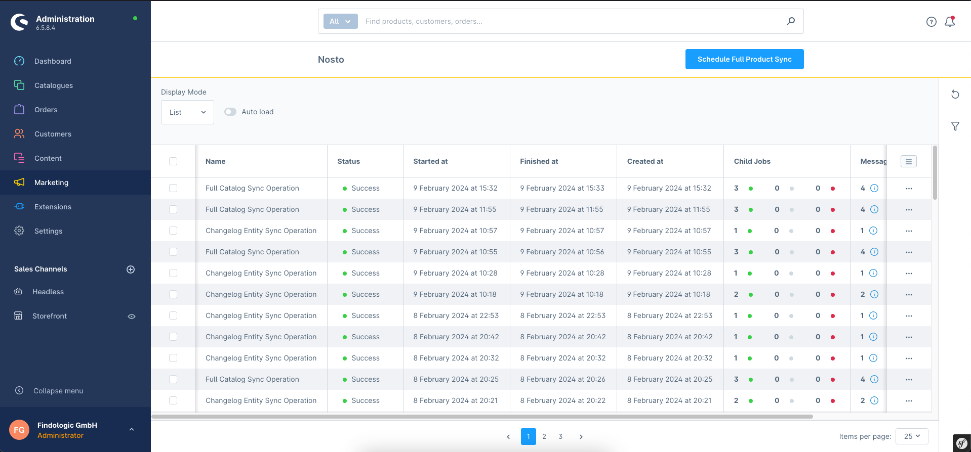Go to page 3
971x452 pixels.
click(x=560, y=436)
